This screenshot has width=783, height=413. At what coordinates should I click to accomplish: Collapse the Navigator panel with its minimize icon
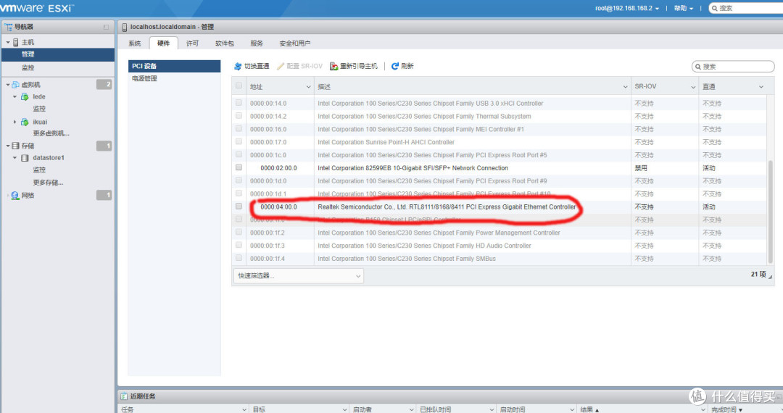[x=106, y=27]
